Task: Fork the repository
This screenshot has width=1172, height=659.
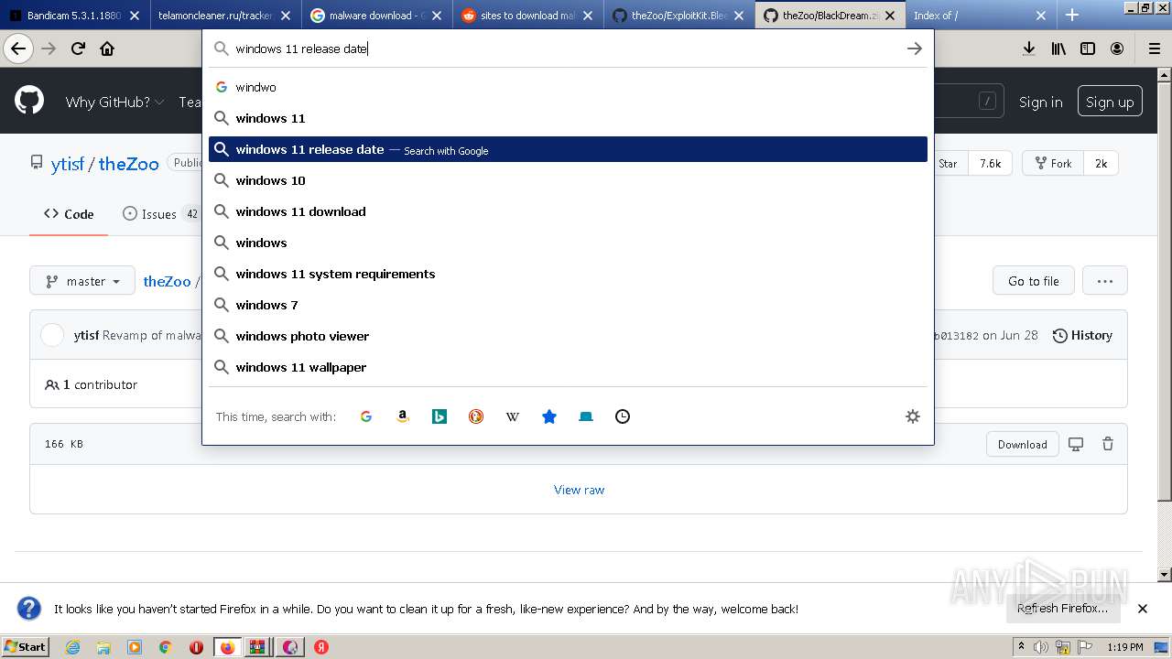Action: [x=1053, y=163]
